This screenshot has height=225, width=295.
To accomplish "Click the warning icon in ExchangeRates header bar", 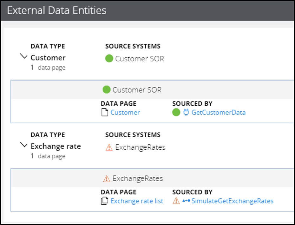I will pyautogui.click(x=107, y=178).
